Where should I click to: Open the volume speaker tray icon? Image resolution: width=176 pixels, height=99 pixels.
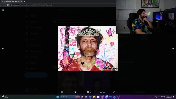tap(164, 97)
